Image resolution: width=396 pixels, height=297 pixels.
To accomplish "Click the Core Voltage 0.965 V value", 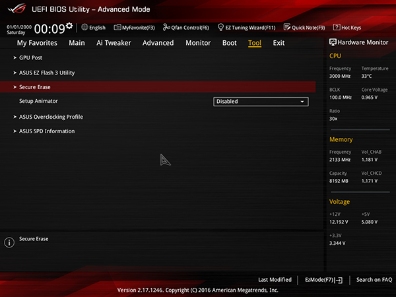I will pyautogui.click(x=370, y=97).
